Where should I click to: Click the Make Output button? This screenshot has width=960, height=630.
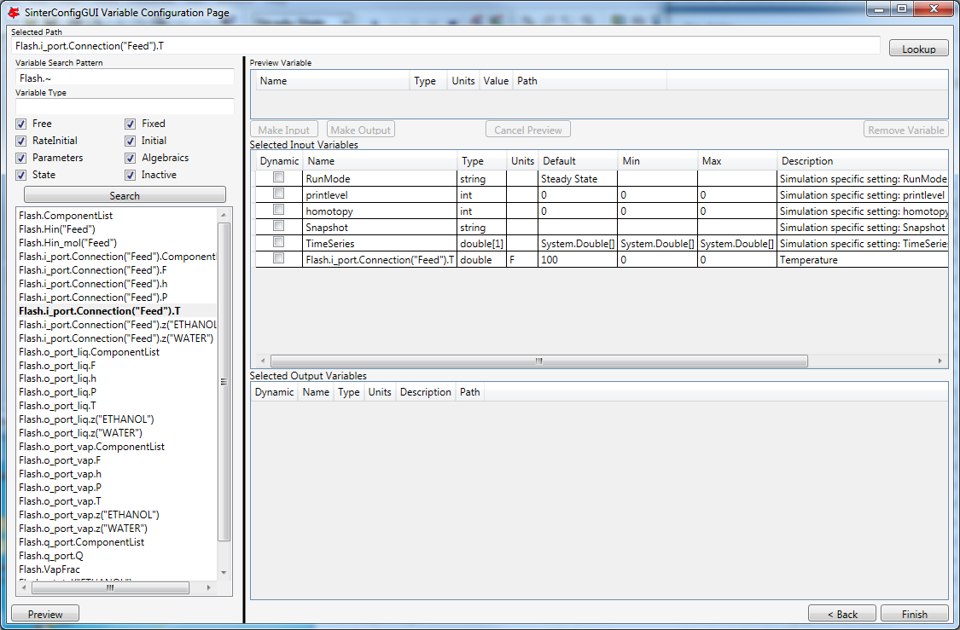coord(361,130)
